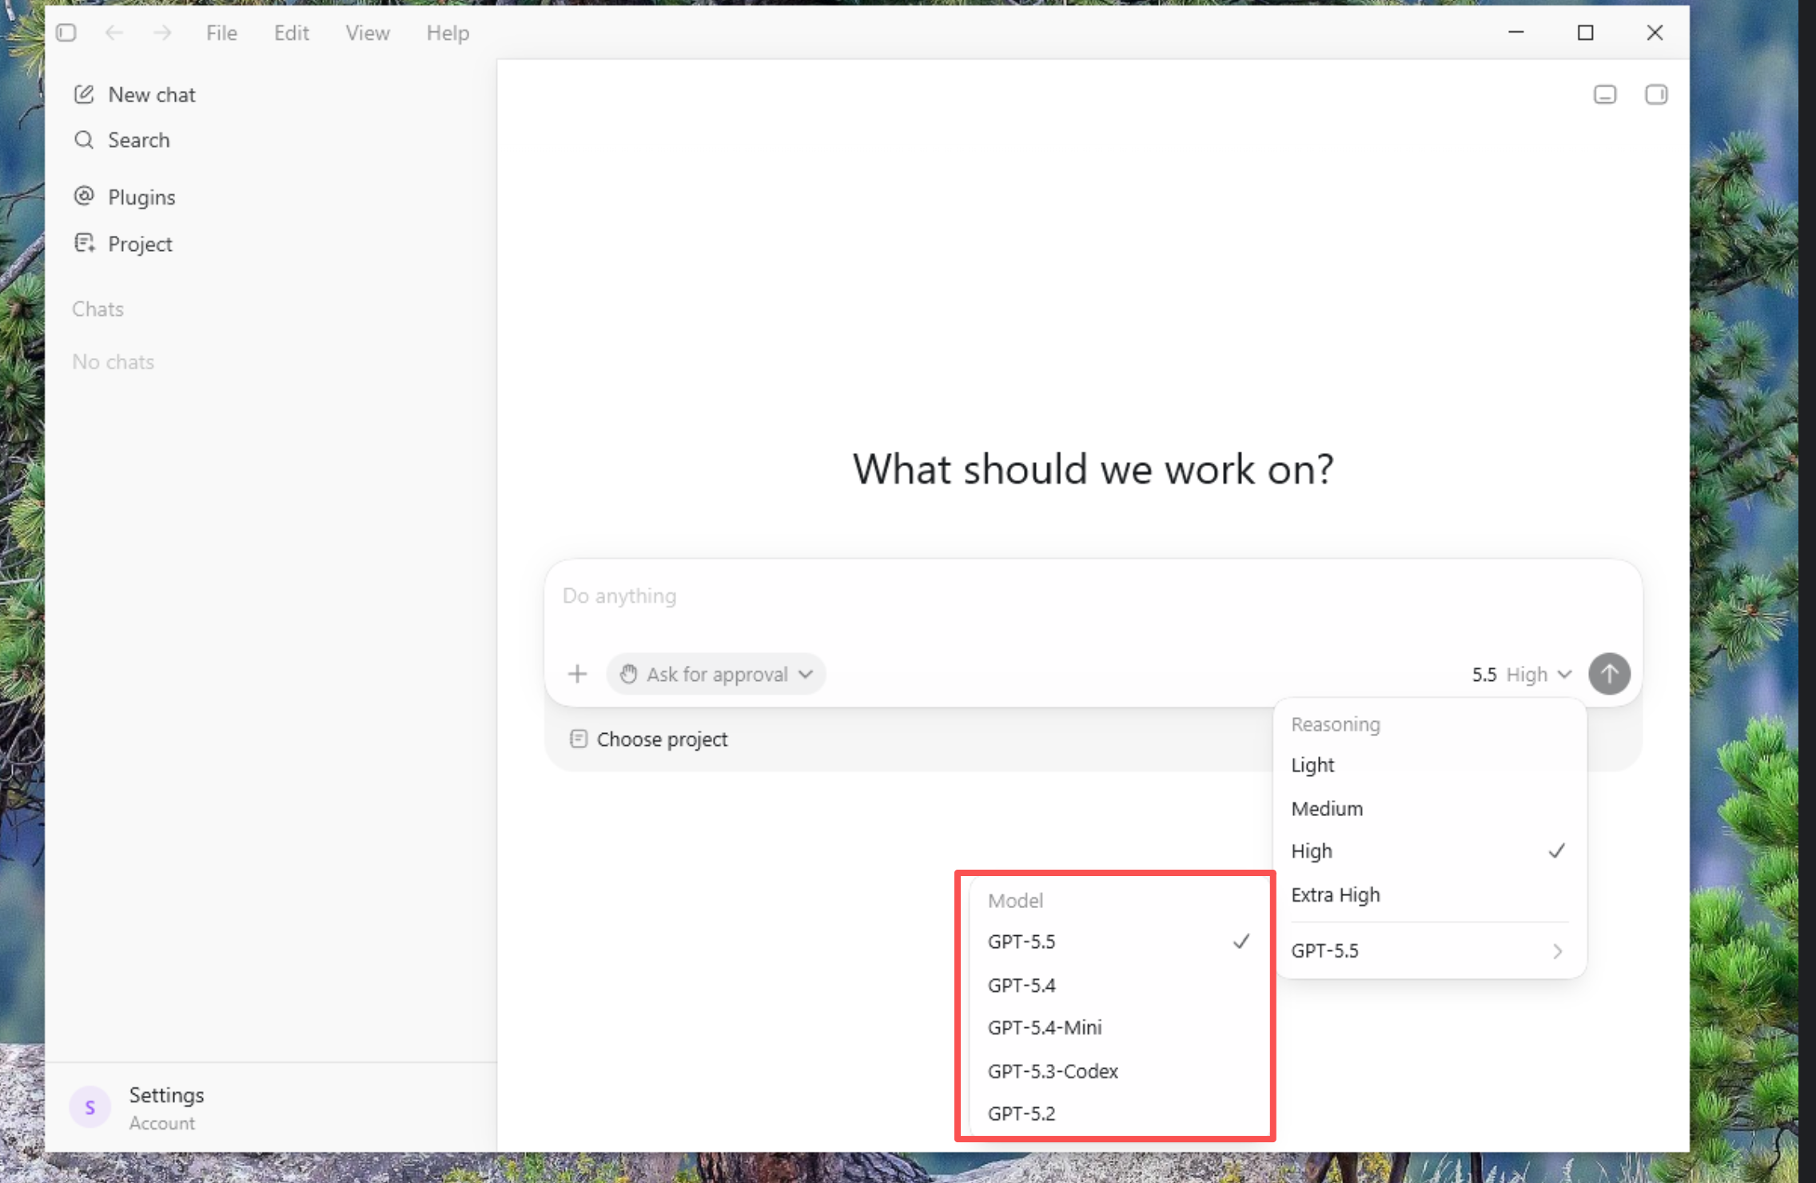The image size is (1816, 1183).
Task: Choose the GPT-5.3-Codex model
Action: 1119,1070
